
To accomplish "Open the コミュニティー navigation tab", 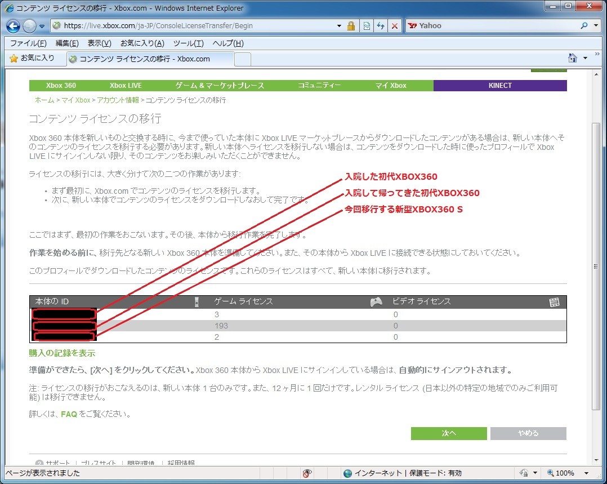I will 319,86.
